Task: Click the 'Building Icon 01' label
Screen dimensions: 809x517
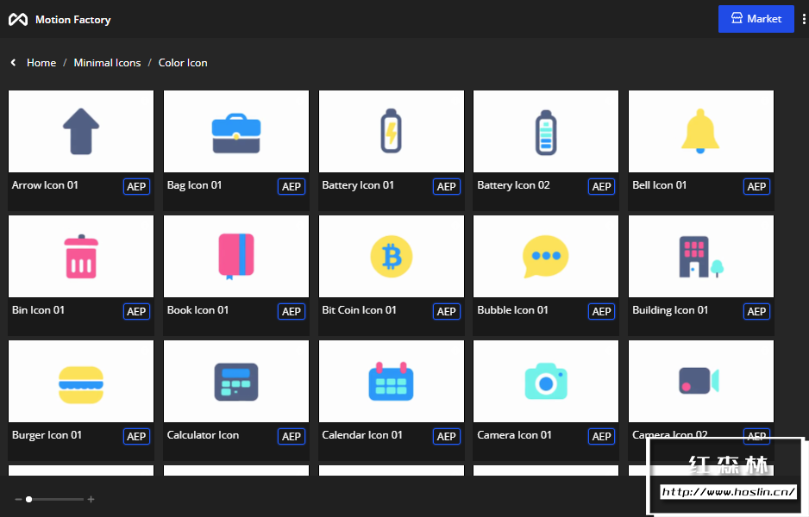Action: point(670,310)
